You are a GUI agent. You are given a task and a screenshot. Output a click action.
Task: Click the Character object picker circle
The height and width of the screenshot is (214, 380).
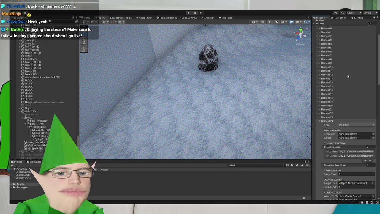click(x=373, y=134)
